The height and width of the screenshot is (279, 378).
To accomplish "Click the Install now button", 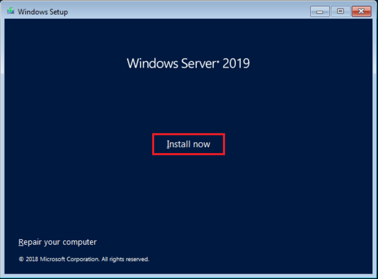I will [x=188, y=144].
